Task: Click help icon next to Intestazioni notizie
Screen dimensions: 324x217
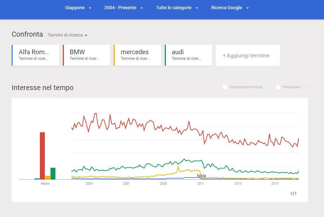Action: point(267,87)
